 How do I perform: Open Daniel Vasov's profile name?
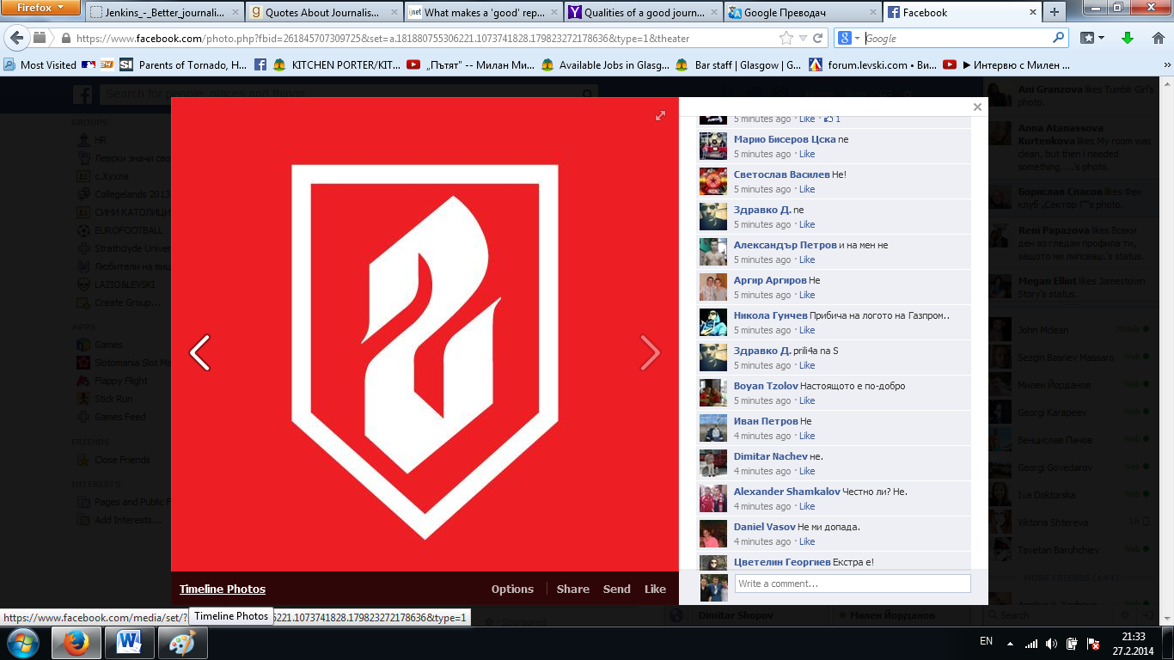coord(765,527)
